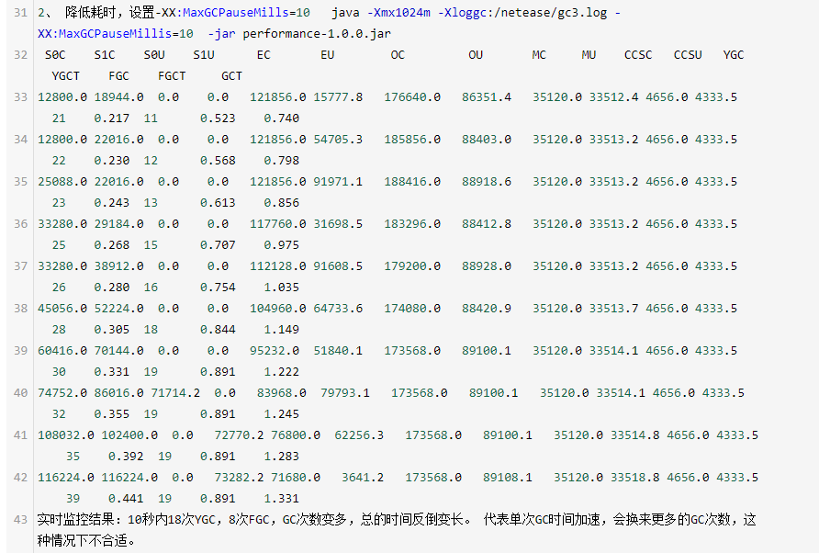Click the YGC column header

pos(734,55)
